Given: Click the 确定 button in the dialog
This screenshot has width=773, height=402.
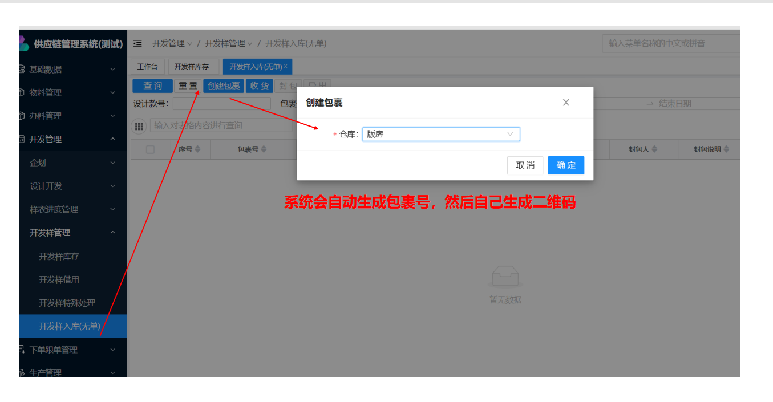Looking at the screenshot, I should tap(566, 165).
